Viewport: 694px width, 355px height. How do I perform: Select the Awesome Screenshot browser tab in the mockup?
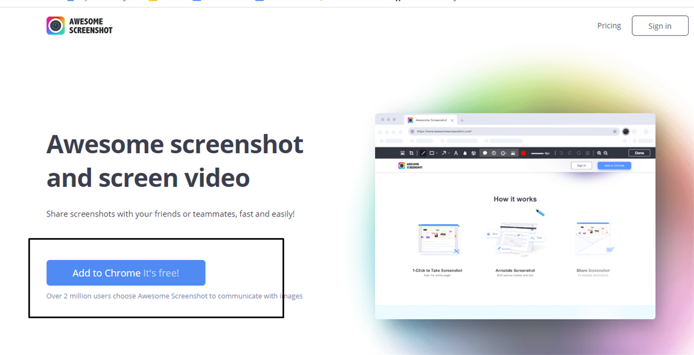click(430, 120)
